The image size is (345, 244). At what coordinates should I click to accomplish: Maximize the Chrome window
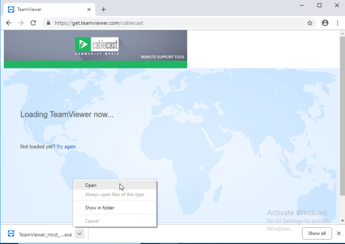coord(319,5)
